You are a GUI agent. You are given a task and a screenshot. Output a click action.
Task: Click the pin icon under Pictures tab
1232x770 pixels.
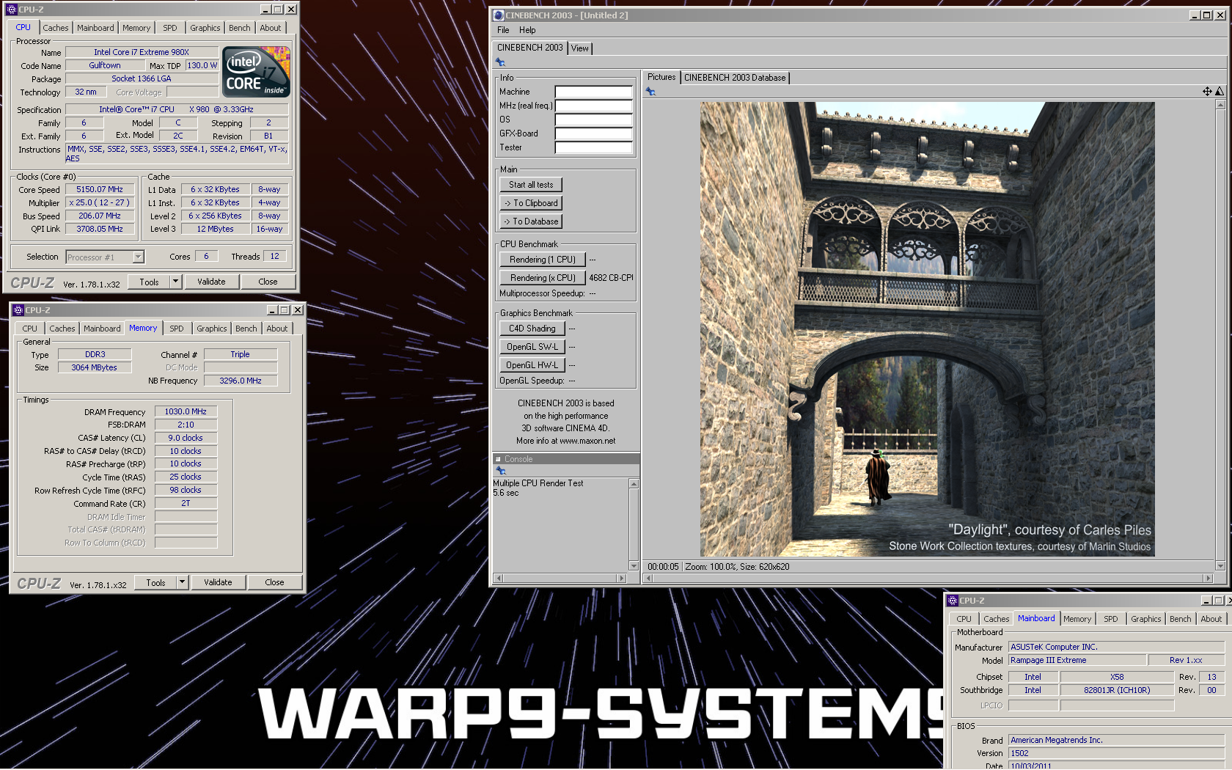click(650, 92)
